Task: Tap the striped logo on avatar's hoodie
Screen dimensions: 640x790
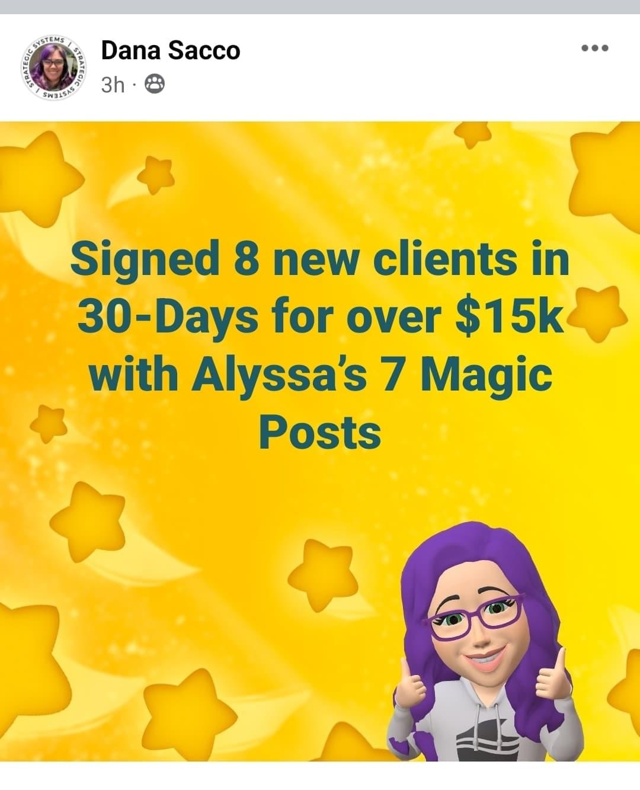Action: tap(479, 737)
